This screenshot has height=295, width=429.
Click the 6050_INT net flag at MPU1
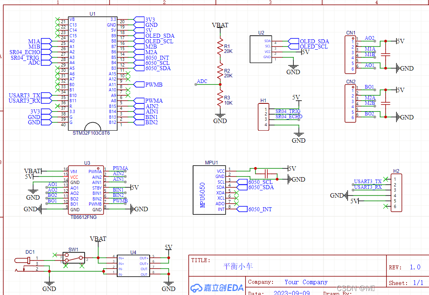coord(260,209)
